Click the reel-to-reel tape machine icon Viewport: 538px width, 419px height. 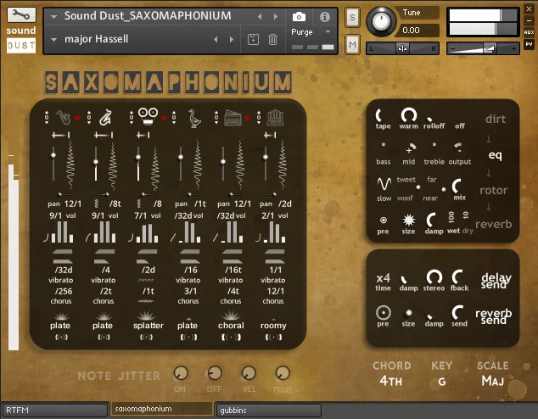click(148, 116)
